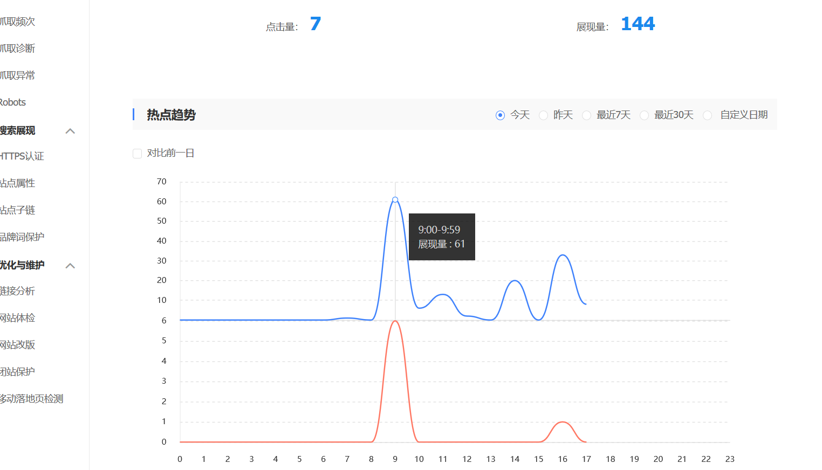822x470 pixels.
Task: Go to 闭站保护 page
Action: 17,372
